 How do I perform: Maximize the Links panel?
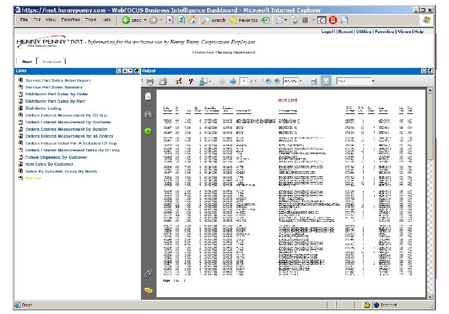(x=137, y=70)
